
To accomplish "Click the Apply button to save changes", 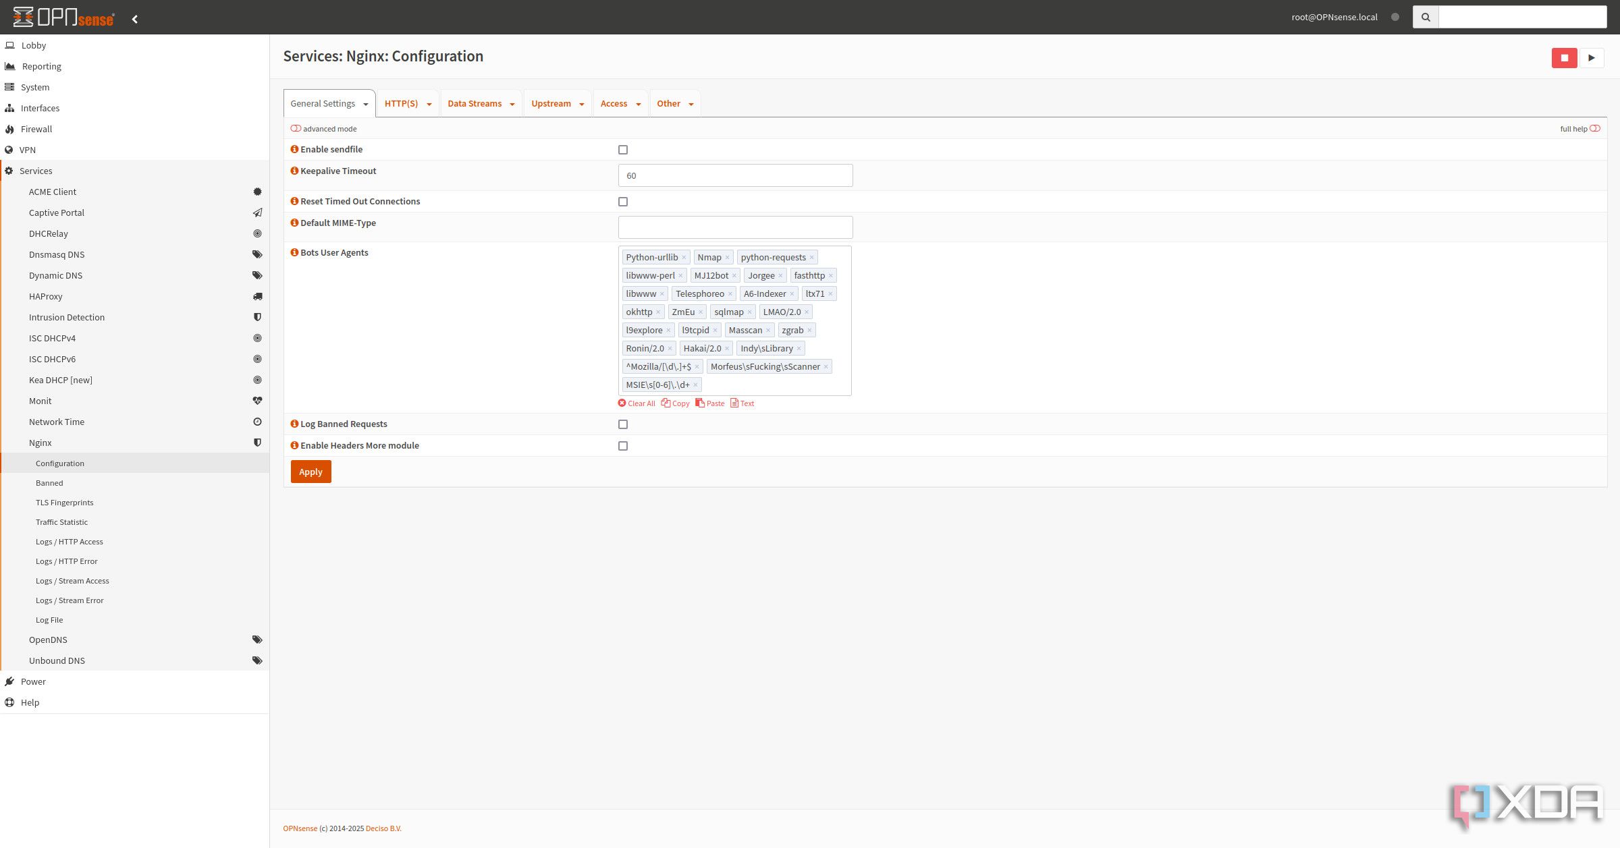I will (310, 471).
